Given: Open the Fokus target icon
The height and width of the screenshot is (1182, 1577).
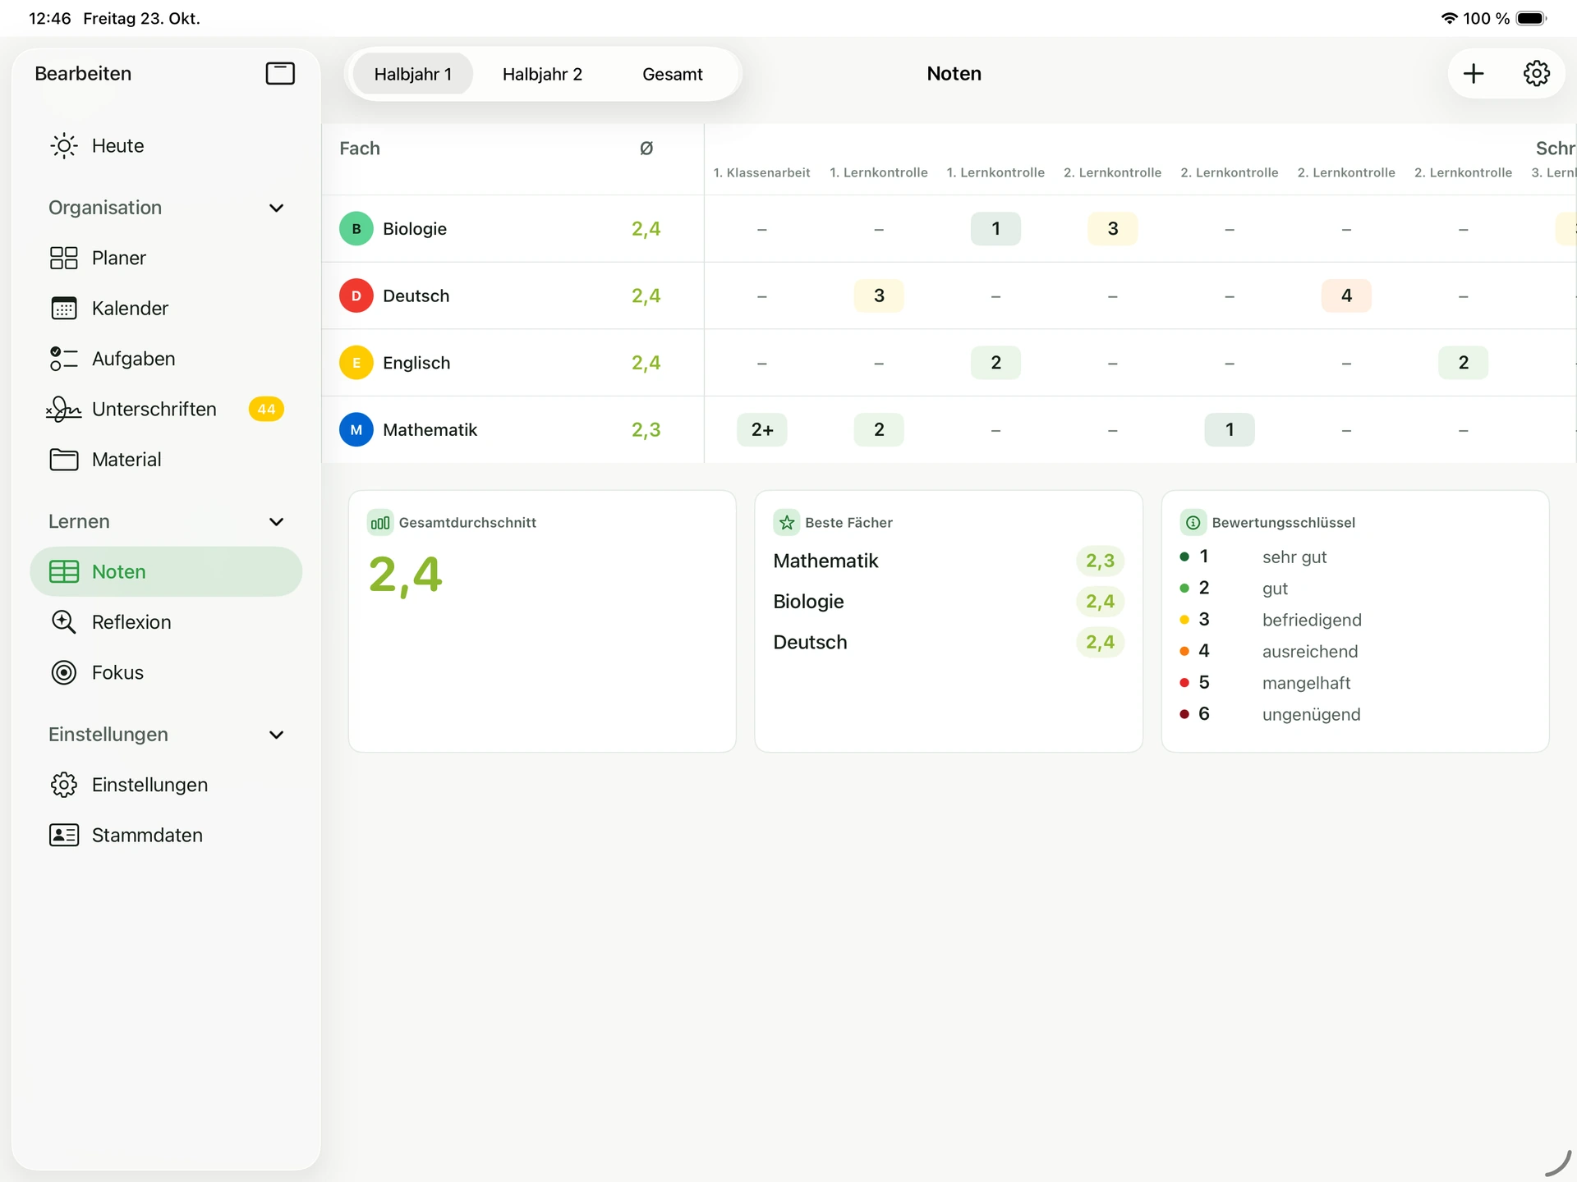Looking at the screenshot, I should 64,673.
